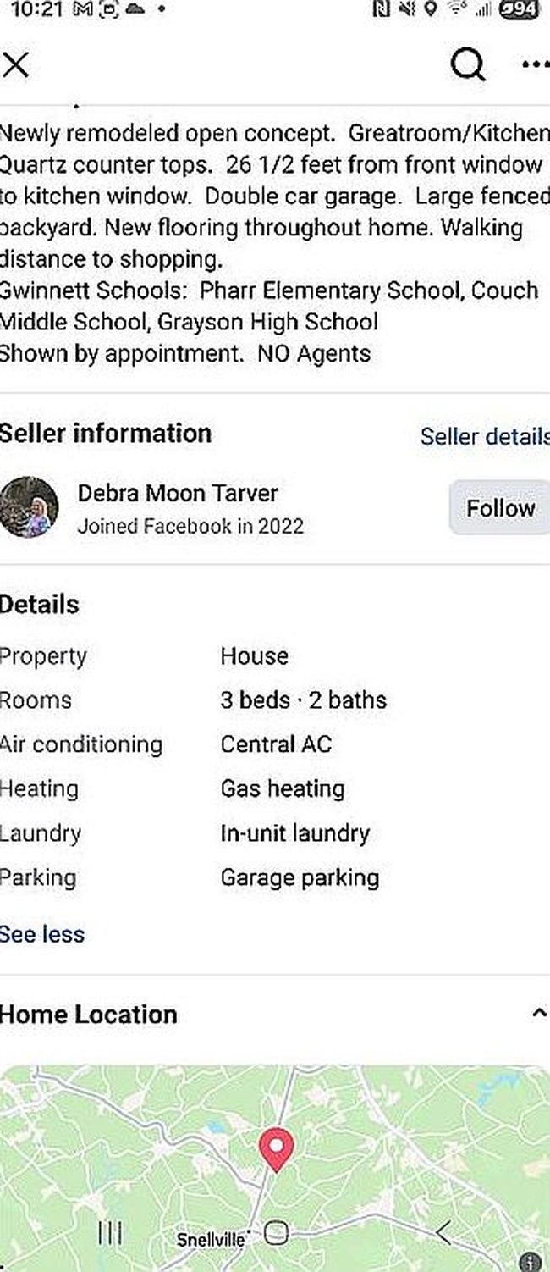
Task: Open the Snellville map preview
Action: (x=275, y=1169)
